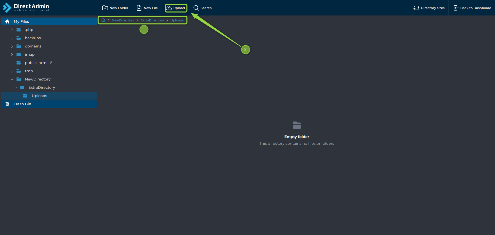Image resolution: width=495 pixels, height=235 pixels.
Task: Click the backups folder icon
Action: [x=19, y=38]
